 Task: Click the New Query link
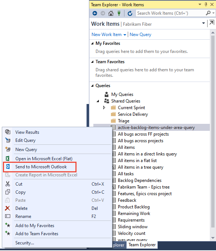pyautogui.click(x=140, y=35)
